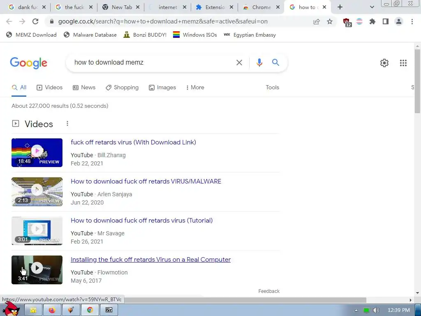
Task: Click the horizontal scrollbar at page bottom
Action: [245, 300]
